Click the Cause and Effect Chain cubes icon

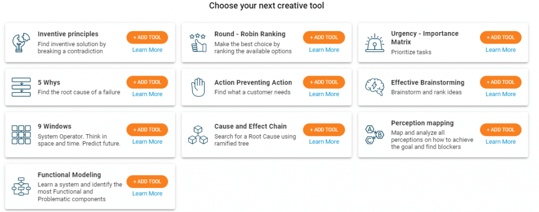point(198,134)
